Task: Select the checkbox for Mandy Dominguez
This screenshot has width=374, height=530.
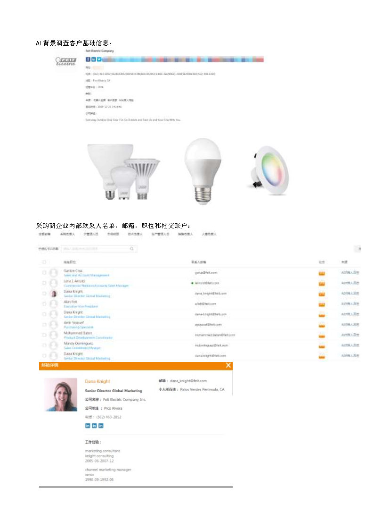Action: (x=44, y=345)
